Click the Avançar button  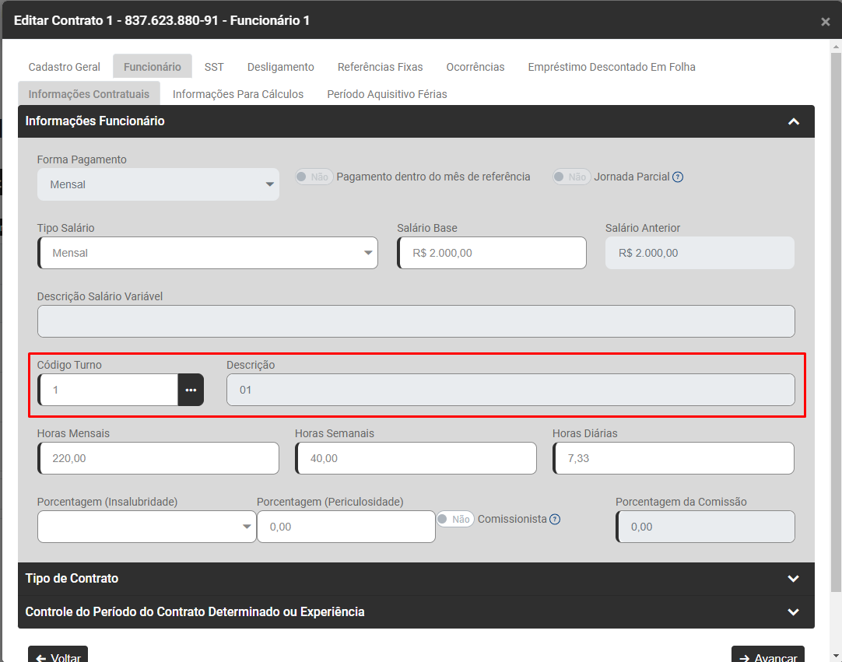tap(767, 657)
